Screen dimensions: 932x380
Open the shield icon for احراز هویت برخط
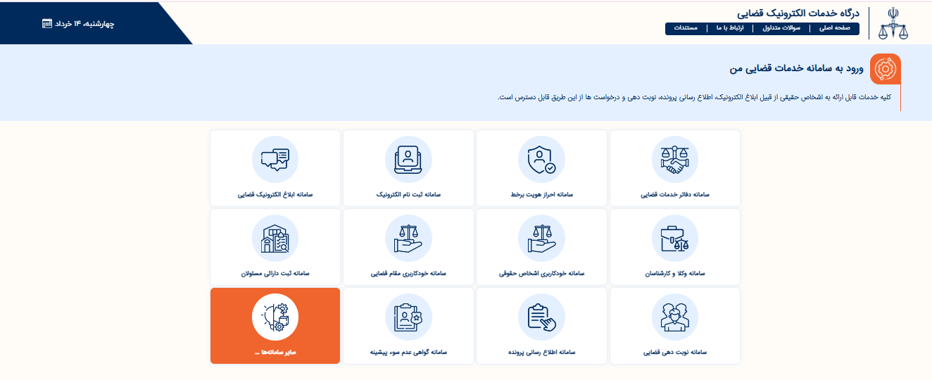point(541,160)
